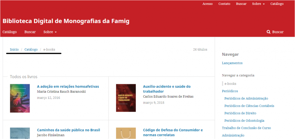Click the Código de Defesa do Consumidor cover
This screenshot has width=295, height=139.
click(126, 133)
